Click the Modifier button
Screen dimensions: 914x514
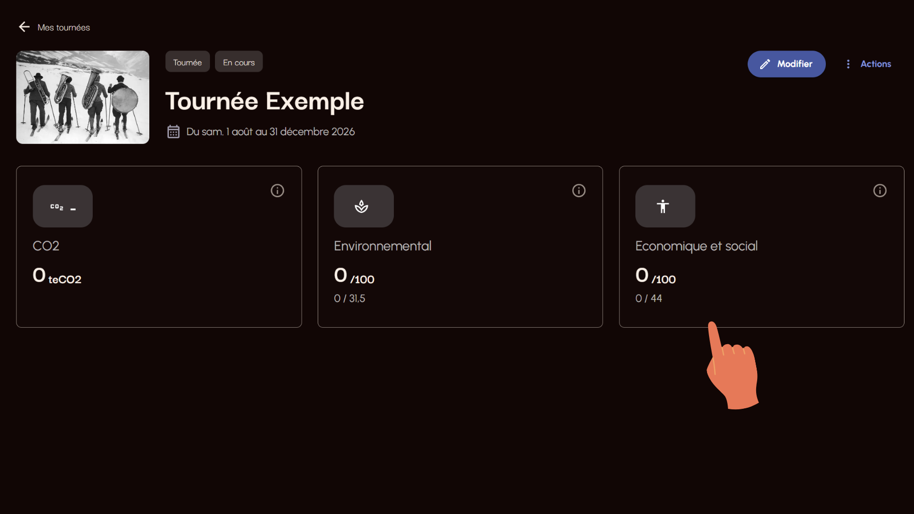pos(786,64)
